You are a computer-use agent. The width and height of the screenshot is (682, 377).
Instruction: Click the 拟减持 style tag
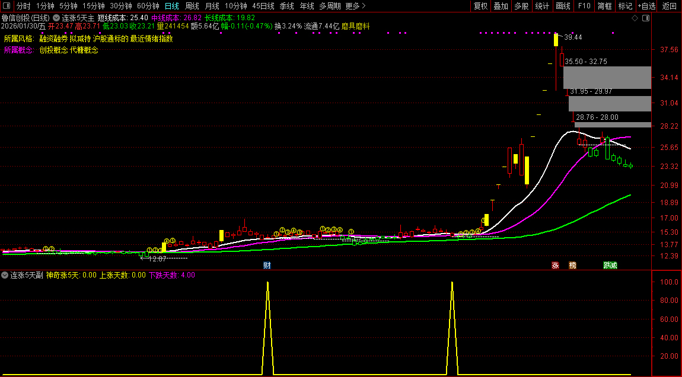[x=80, y=39]
